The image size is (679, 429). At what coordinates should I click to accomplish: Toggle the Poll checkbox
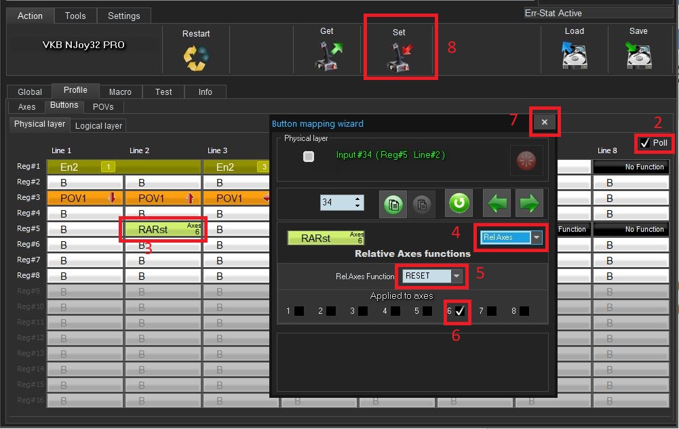(644, 143)
